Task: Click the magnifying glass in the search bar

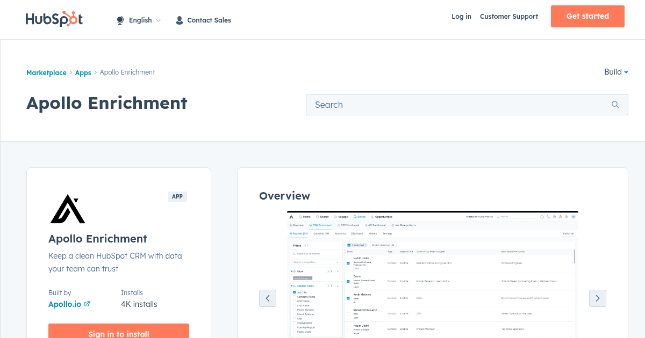Action: 615,104
